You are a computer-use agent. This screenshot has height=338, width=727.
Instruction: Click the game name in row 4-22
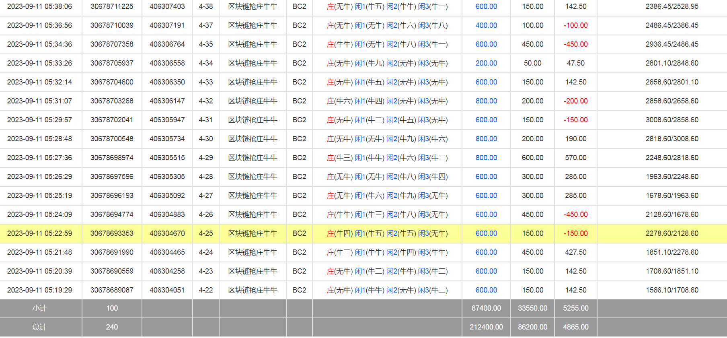[x=253, y=290]
